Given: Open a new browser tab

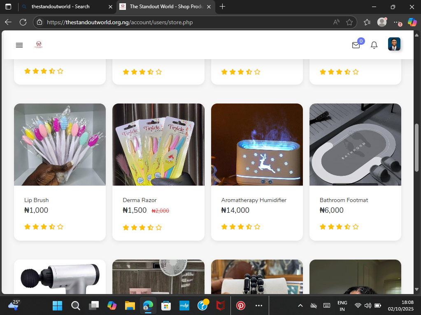Looking at the screenshot, I should click(x=223, y=7).
